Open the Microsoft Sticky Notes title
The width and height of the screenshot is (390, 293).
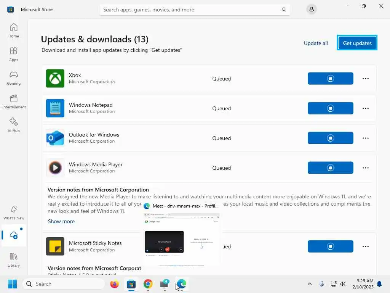click(x=95, y=243)
